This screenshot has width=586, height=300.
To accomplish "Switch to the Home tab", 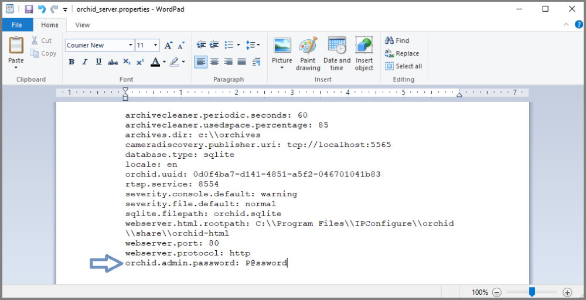I will tap(50, 25).
